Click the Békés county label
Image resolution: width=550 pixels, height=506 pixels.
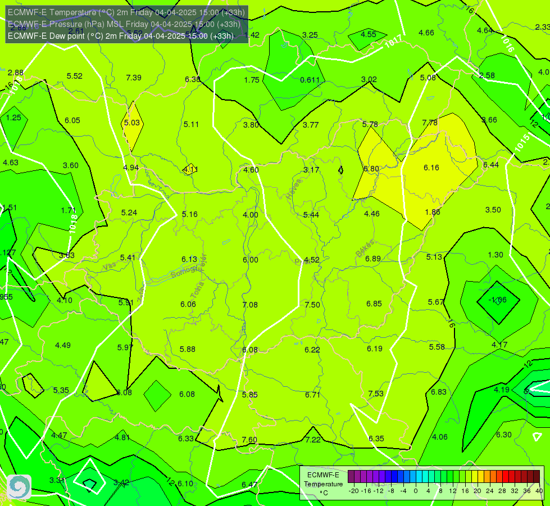(365, 249)
